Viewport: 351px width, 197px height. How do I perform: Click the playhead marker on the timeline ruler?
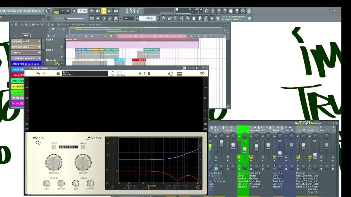[111, 36]
